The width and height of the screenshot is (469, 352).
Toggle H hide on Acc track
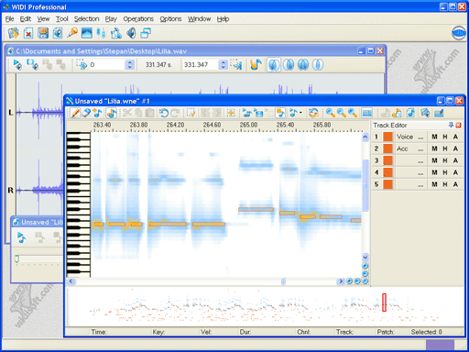[445, 148]
